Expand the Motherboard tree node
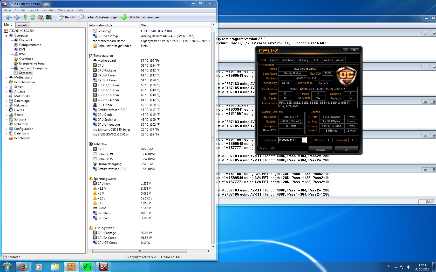The height and width of the screenshot is (272, 436). coord(6,77)
